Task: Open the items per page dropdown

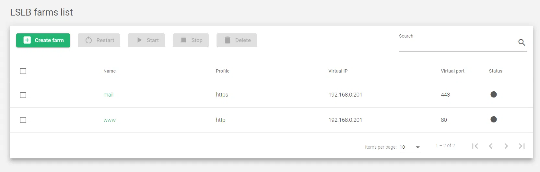Action: coord(410,147)
